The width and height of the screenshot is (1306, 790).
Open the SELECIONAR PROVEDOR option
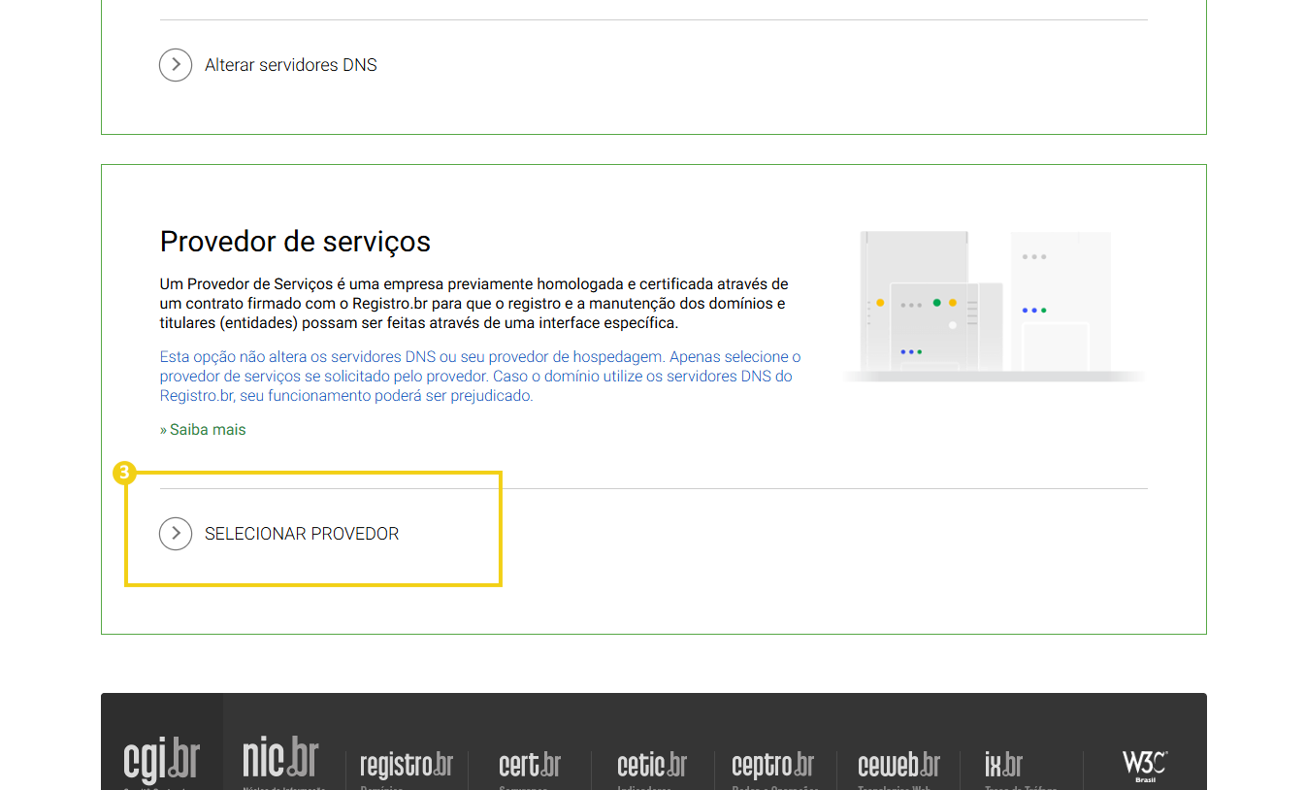tap(302, 534)
